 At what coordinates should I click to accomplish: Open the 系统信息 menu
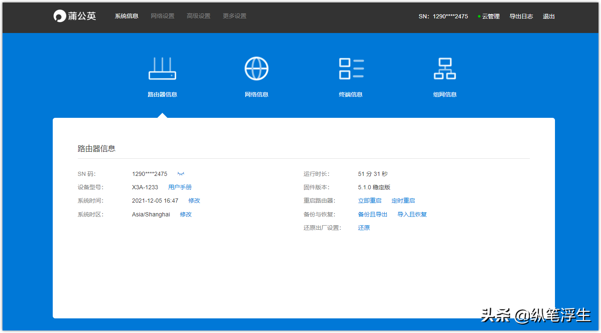pos(127,16)
